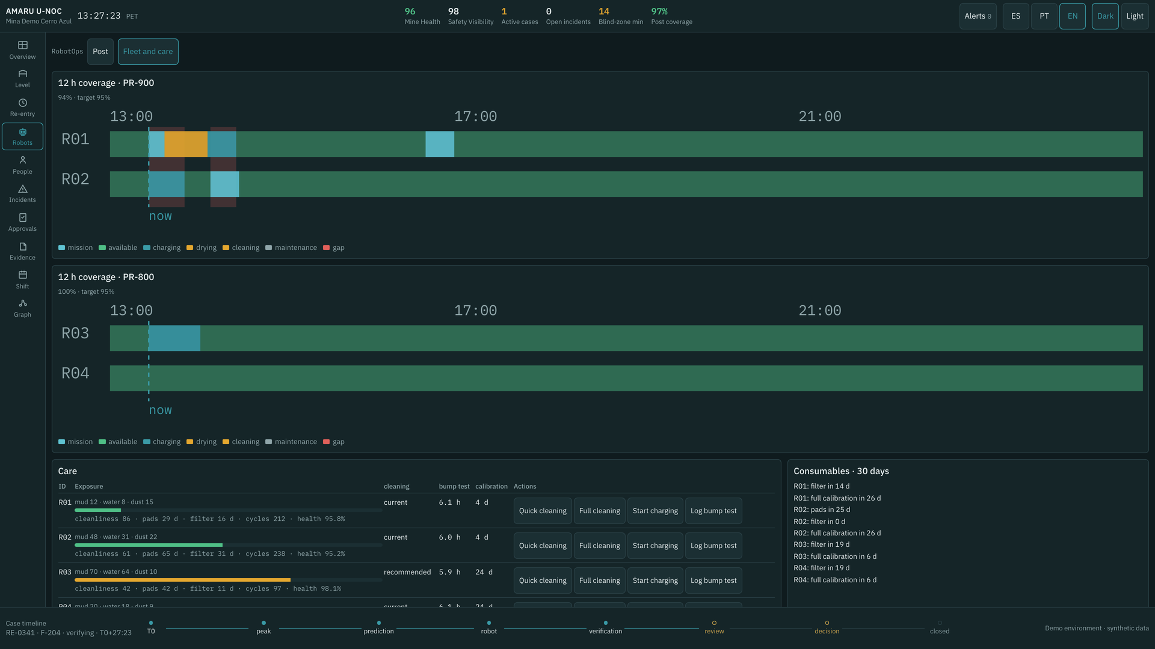
Task: Click Start charging for R02
Action: pyautogui.click(x=655, y=546)
